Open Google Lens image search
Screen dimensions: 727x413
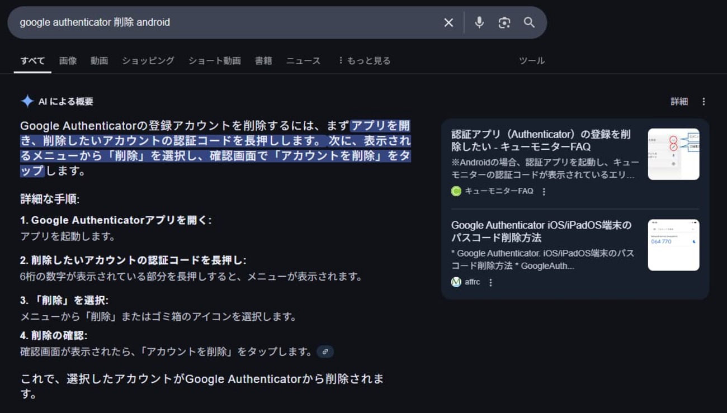coord(504,22)
